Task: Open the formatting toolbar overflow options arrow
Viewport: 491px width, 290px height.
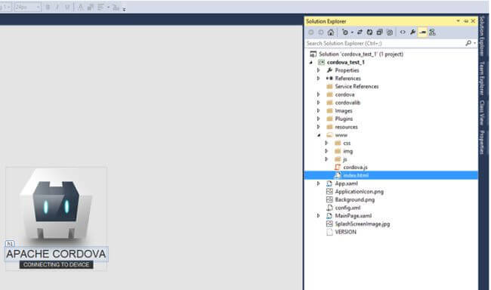Action: pyautogui.click(x=124, y=9)
